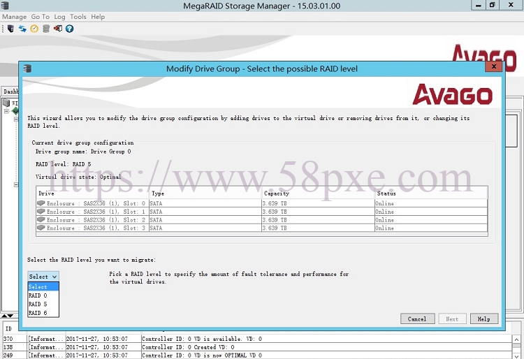Click the 'Drive group name: Drive Group 0' text
This screenshot has height=359, width=524.
coord(83,152)
